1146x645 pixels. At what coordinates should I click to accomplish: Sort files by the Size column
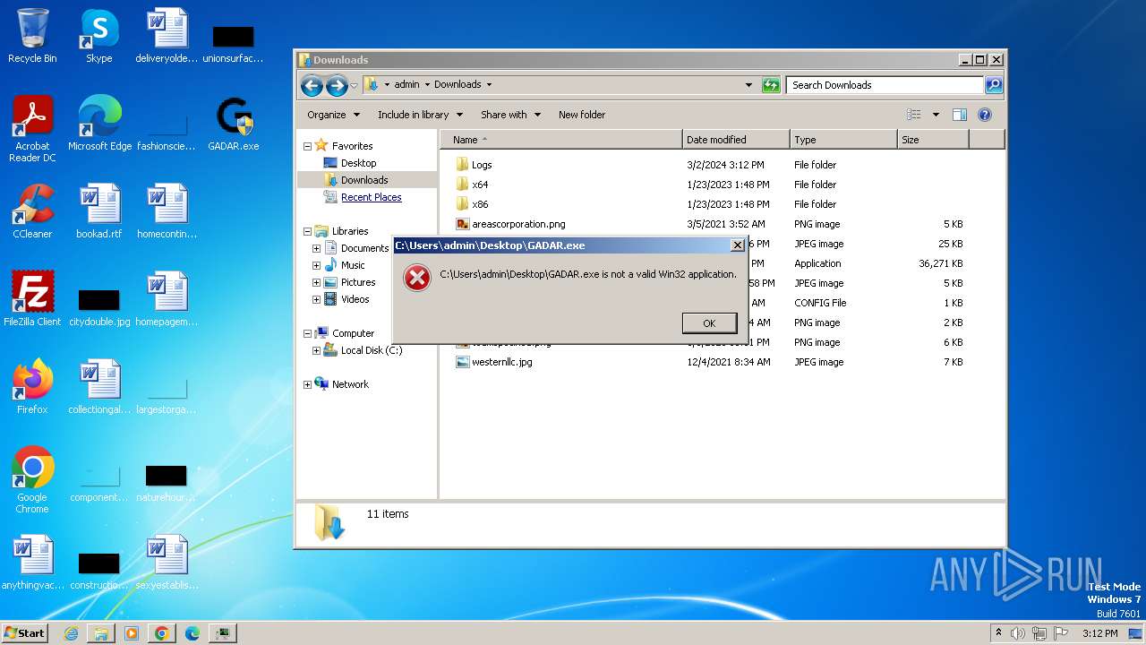[933, 140]
